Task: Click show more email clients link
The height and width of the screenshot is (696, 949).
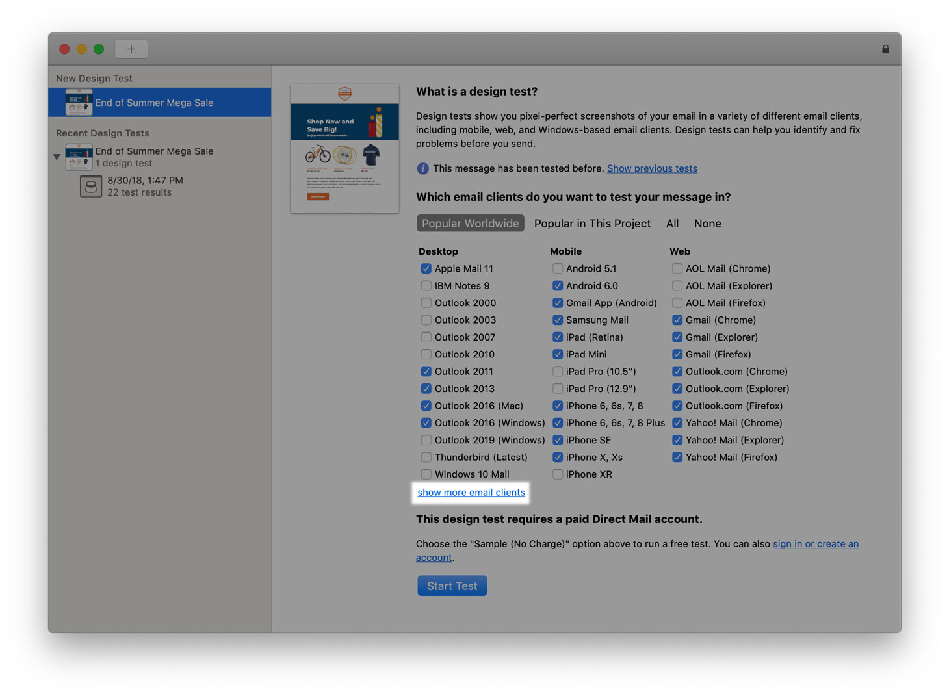Action: click(471, 493)
